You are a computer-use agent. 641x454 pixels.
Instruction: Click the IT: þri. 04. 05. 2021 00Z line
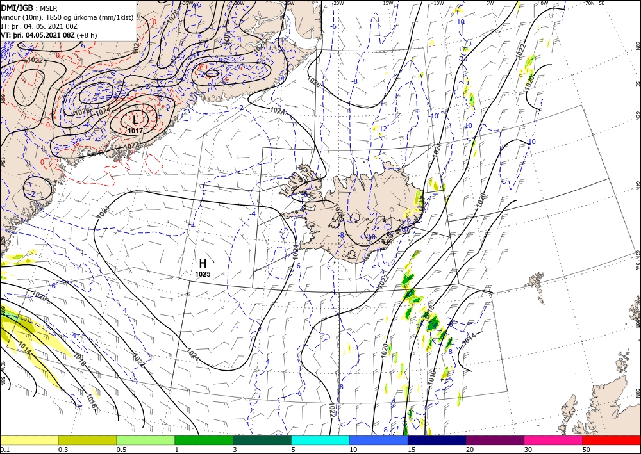(x=39, y=26)
